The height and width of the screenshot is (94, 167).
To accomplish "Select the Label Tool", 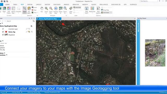I will pyautogui.click(x=71, y=10).
